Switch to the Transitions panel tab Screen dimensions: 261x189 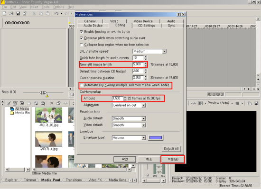[x=74, y=180]
